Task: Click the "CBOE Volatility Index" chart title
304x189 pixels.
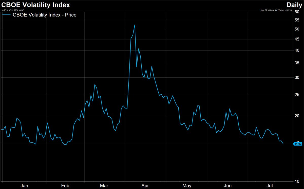Action: coord(36,5)
